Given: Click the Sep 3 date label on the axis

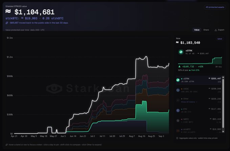Looking at the screenshot, I should coord(161,136).
